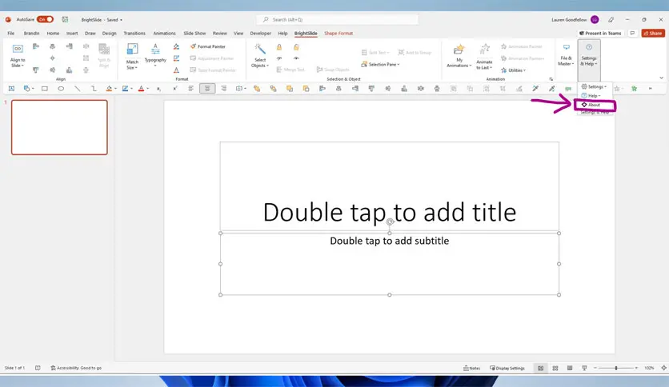Open the BrightSlide file name dropdown
This screenshot has width=669, height=387.
(x=102, y=20)
